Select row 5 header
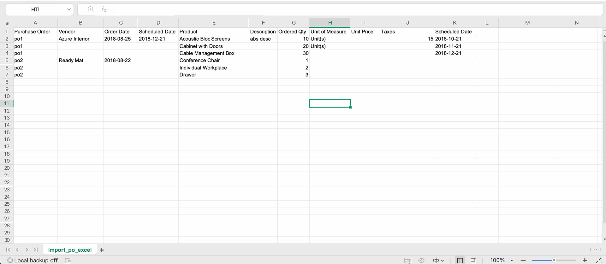606x264 pixels. coord(6,60)
